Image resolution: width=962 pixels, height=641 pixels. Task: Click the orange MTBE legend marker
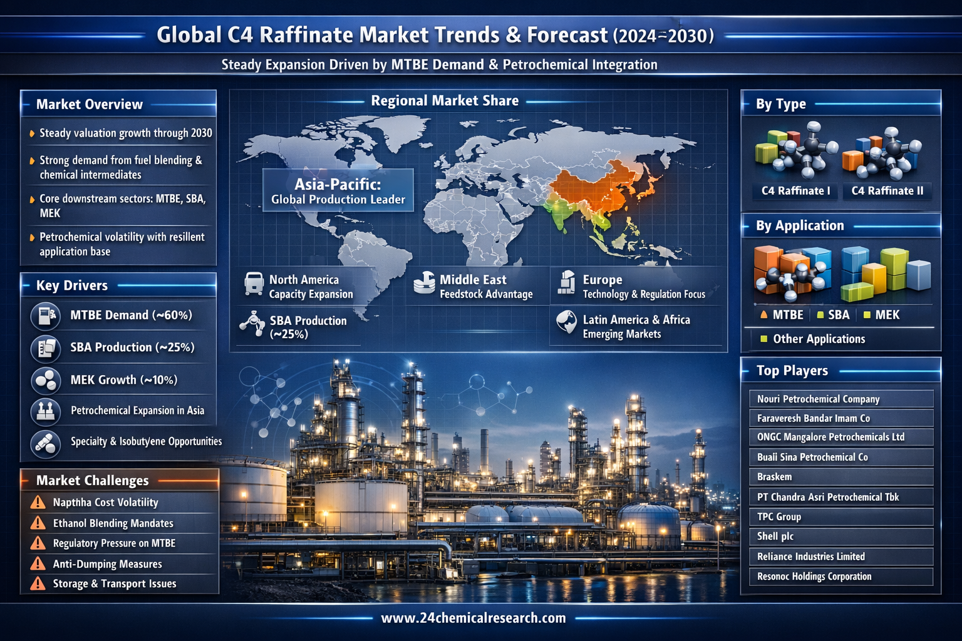pos(764,315)
